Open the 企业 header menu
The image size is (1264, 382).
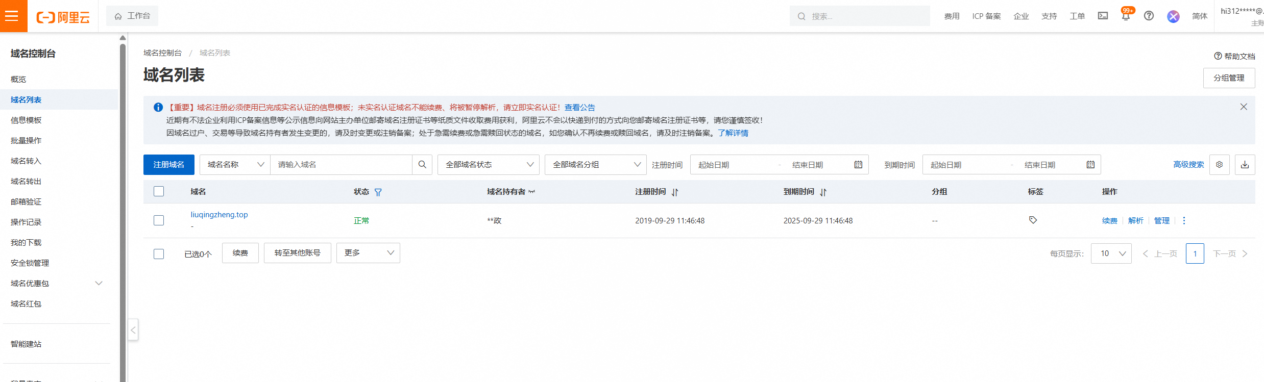pos(1021,16)
